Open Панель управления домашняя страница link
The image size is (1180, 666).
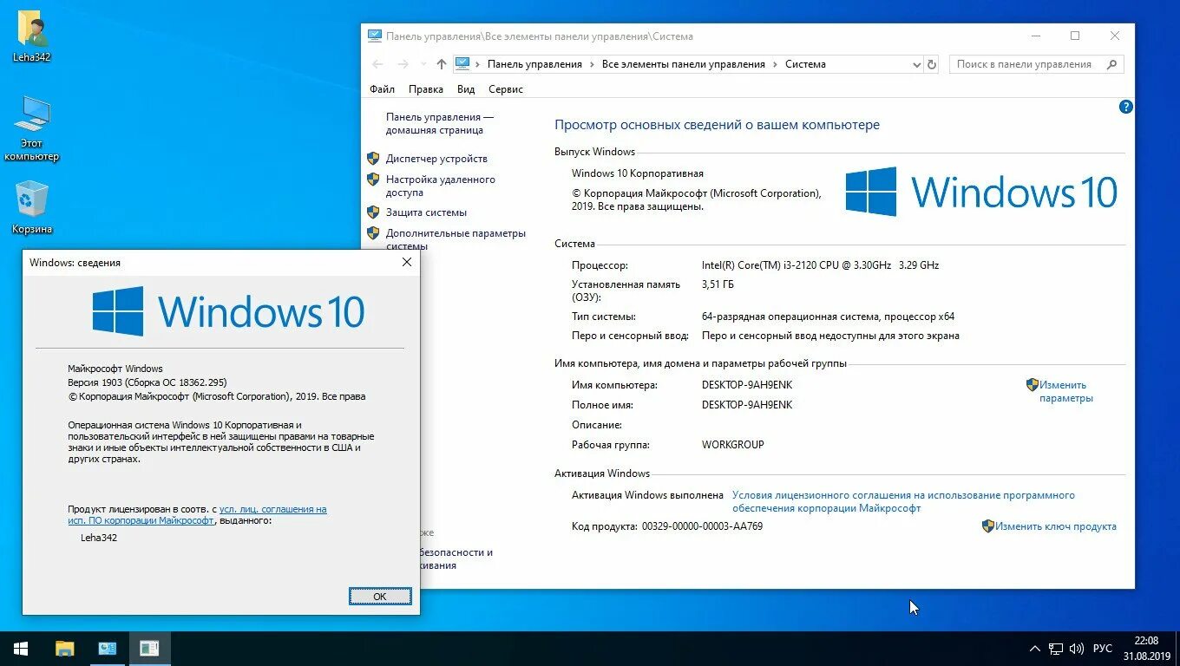pyautogui.click(x=440, y=123)
